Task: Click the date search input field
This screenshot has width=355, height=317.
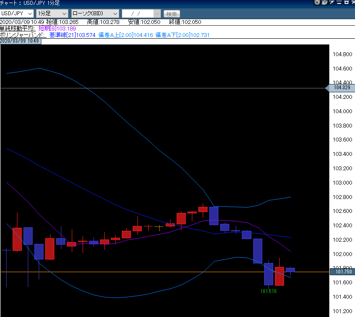Action: point(138,13)
